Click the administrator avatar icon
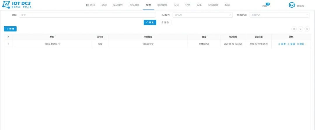Viewport: 315px width, 130px height. click(x=292, y=5)
